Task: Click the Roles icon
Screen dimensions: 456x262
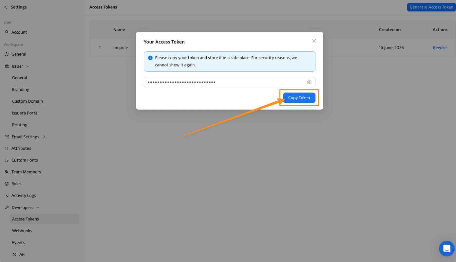Action: (7, 184)
